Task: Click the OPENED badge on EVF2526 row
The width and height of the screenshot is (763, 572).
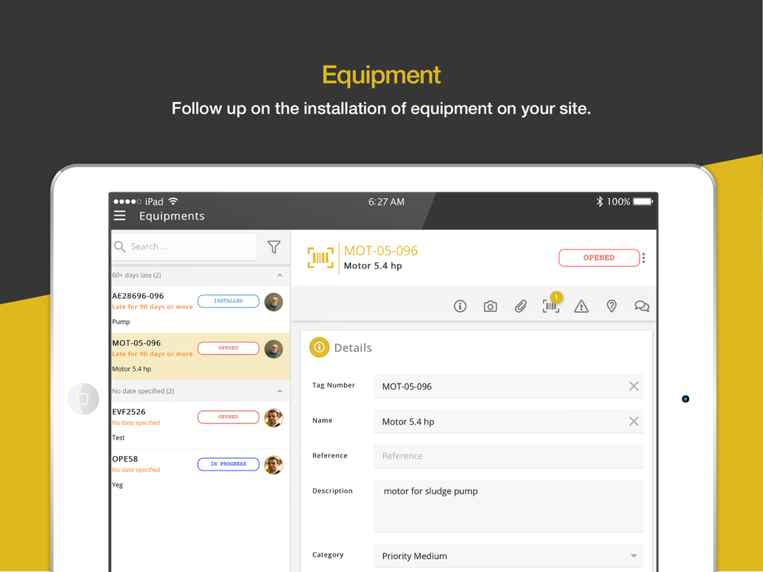Action: coord(228,417)
